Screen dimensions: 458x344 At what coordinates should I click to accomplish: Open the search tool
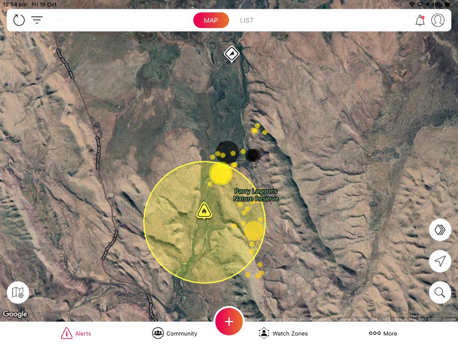point(440,293)
